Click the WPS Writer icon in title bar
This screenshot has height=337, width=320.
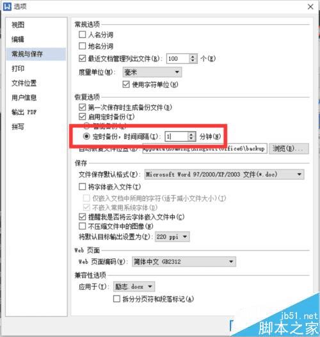[x=6, y=6]
